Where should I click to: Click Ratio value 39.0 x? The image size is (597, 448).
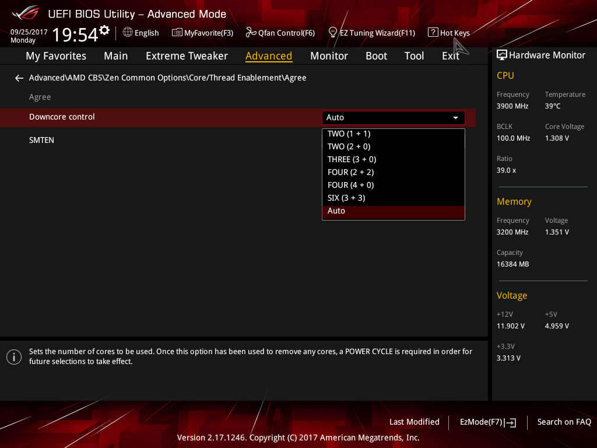[507, 170]
